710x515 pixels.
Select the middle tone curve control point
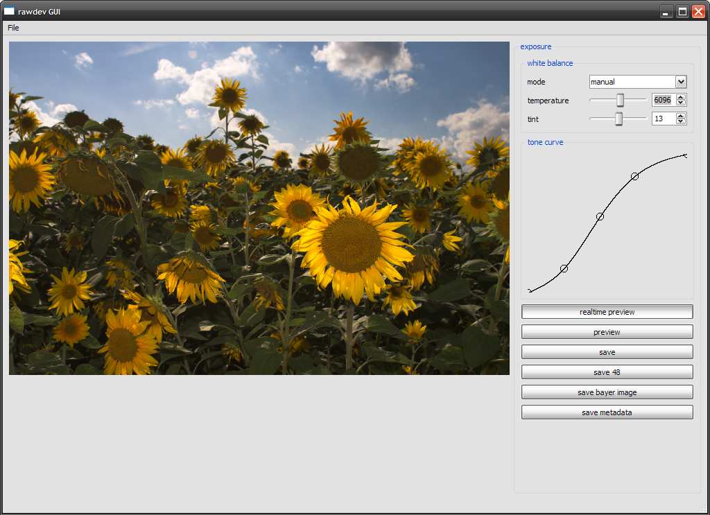pyautogui.click(x=600, y=217)
